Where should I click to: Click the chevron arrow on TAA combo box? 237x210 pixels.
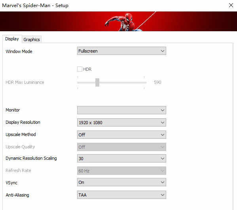pyautogui.click(x=163, y=195)
